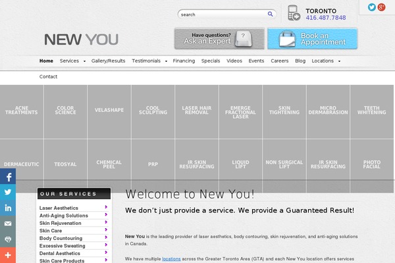The width and height of the screenshot is (395, 263).
Task: Open the Videos menu item
Action: [x=234, y=61]
